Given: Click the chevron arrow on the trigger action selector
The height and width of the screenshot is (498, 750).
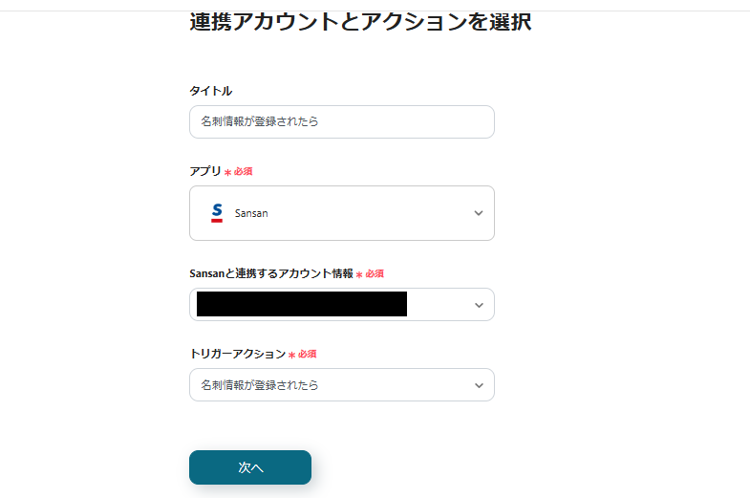Looking at the screenshot, I should click(x=479, y=385).
